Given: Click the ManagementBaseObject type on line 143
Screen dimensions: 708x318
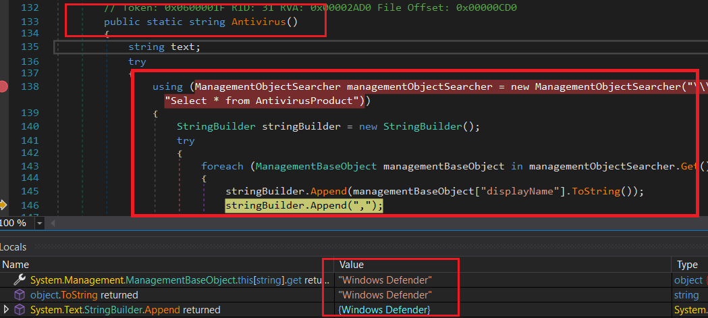Looking at the screenshot, I should coord(316,166).
